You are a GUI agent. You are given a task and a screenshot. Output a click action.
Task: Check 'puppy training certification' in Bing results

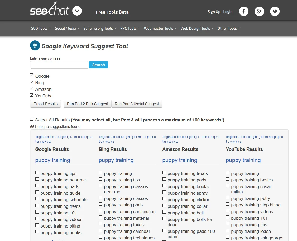[x=100, y=211]
